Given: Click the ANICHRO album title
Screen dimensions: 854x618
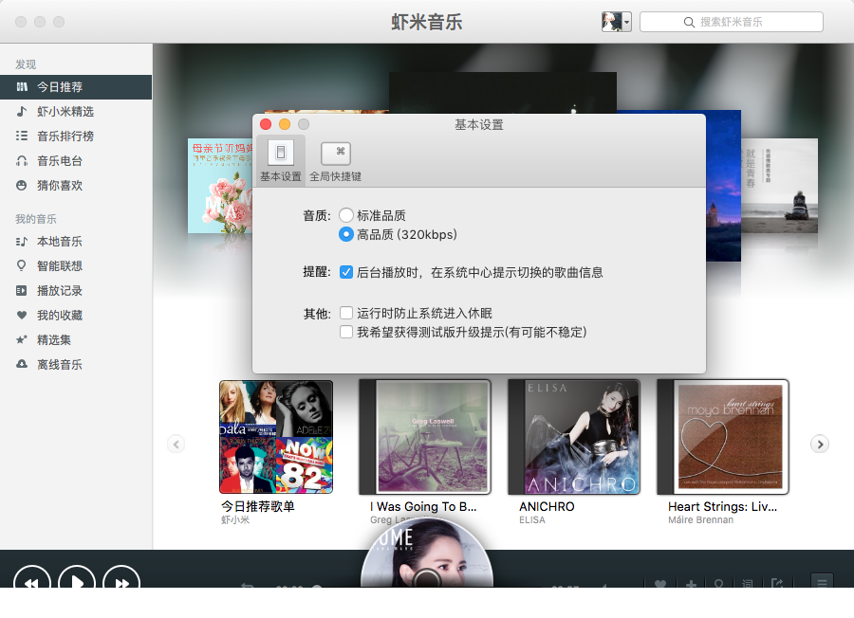Looking at the screenshot, I should point(547,506).
